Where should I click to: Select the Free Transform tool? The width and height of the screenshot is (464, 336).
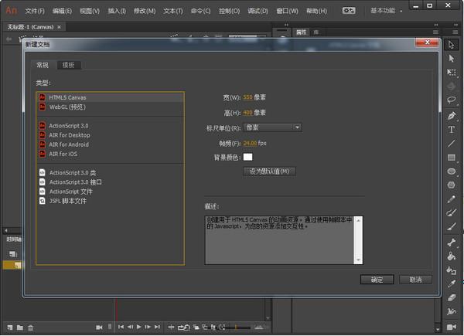pyautogui.click(x=451, y=73)
